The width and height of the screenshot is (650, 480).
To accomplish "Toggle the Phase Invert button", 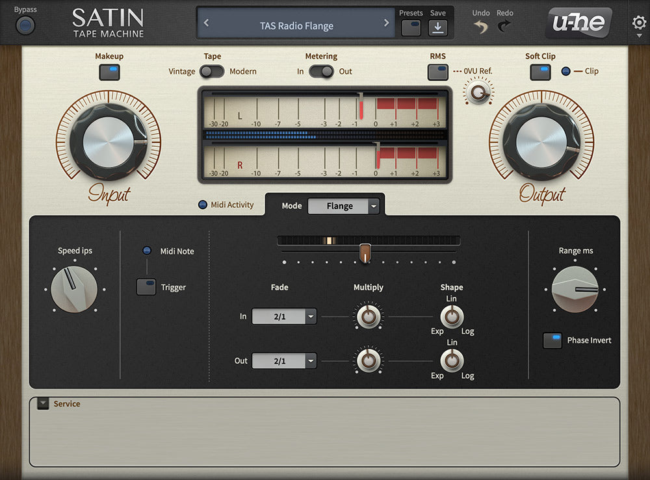I will click(552, 340).
